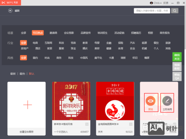Select 全部 in the 行业 row
Image resolution: width=186 pixels, height=139 pixels.
tap(23, 43)
